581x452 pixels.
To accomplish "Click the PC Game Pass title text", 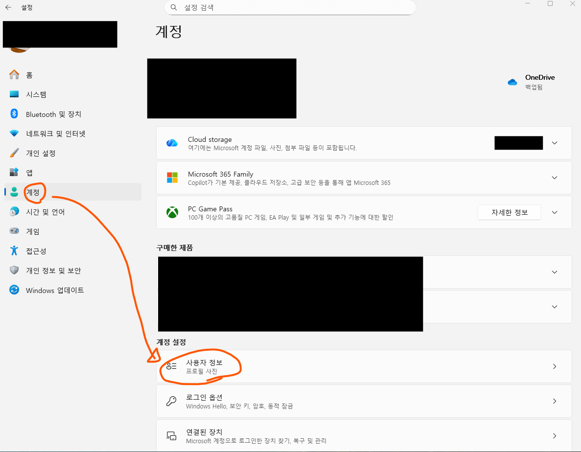I will [x=210, y=209].
